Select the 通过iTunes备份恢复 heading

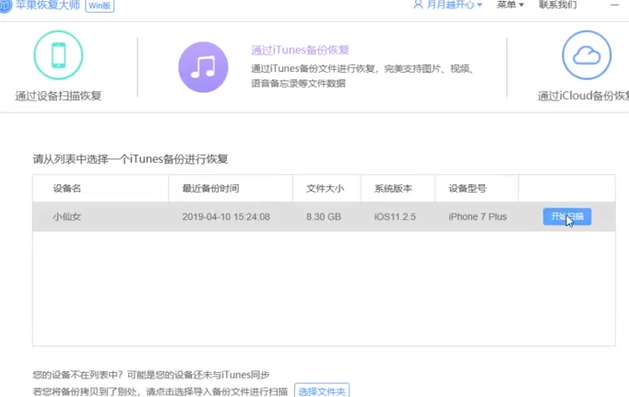coord(300,50)
